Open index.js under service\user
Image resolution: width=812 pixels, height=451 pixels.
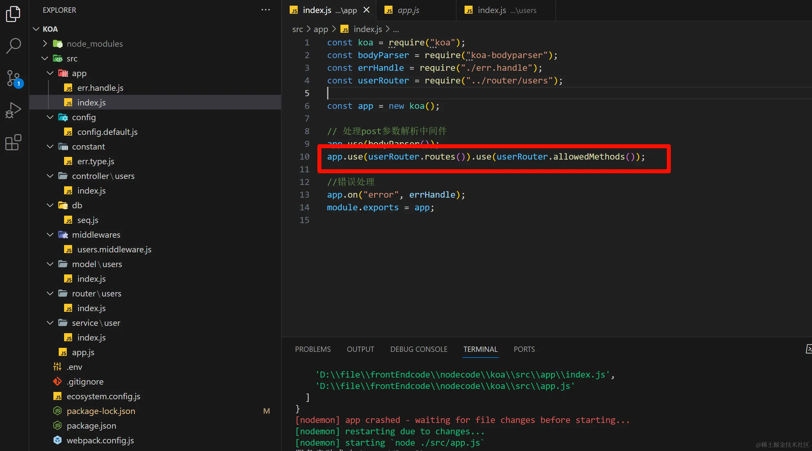point(155,337)
